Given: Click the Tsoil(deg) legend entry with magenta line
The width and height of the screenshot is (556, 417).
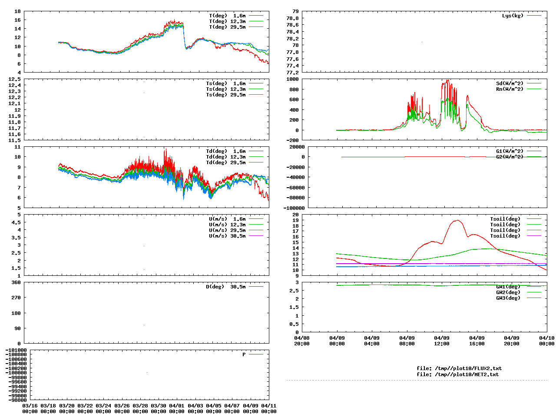Looking at the screenshot, I should 505,236.
